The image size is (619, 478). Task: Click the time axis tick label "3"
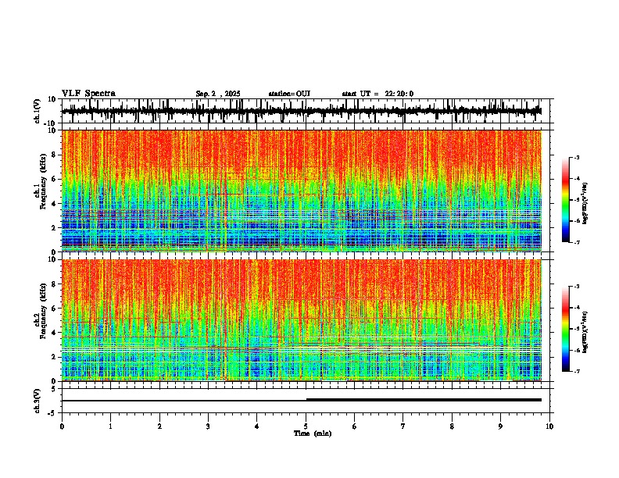point(208,426)
